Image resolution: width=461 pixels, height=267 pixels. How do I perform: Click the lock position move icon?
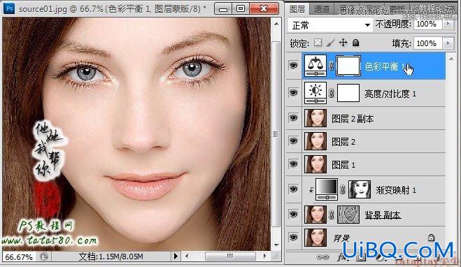[343, 43]
